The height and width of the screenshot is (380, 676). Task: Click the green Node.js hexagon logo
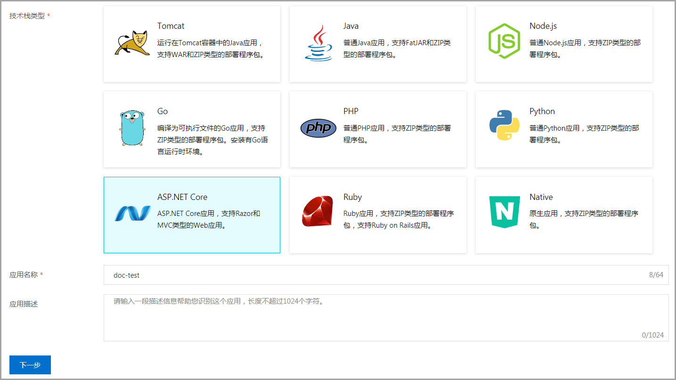coord(504,41)
